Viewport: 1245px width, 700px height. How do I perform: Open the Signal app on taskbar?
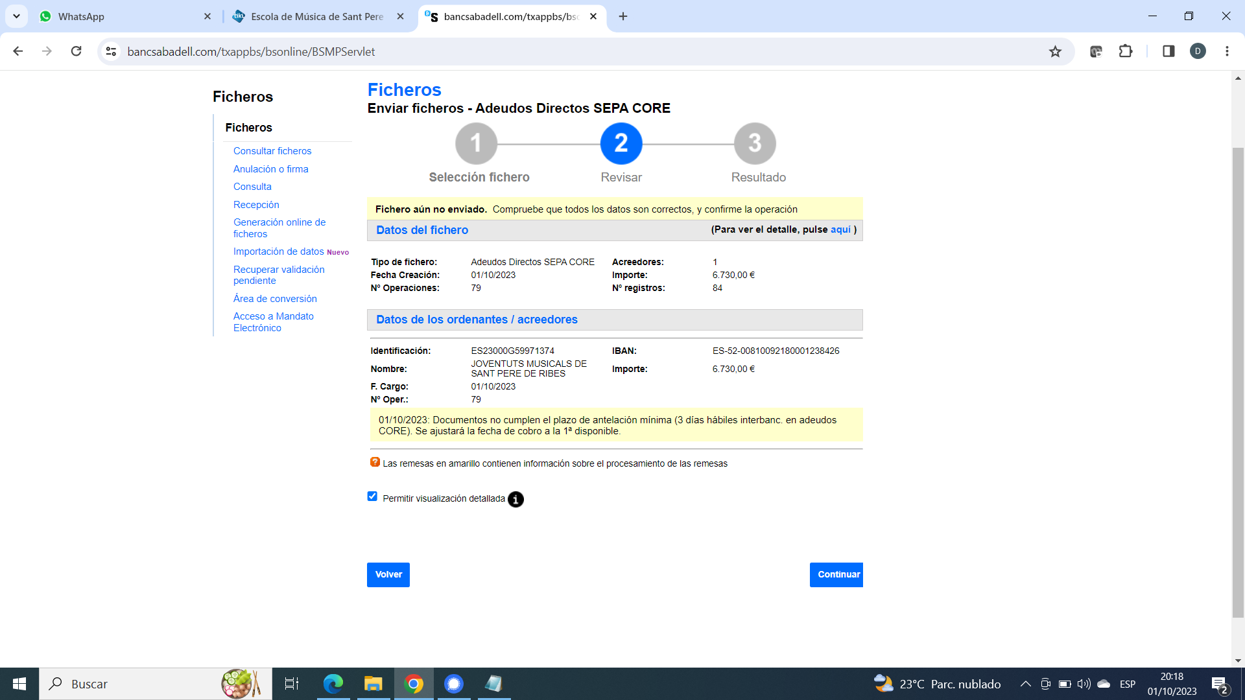(x=454, y=684)
